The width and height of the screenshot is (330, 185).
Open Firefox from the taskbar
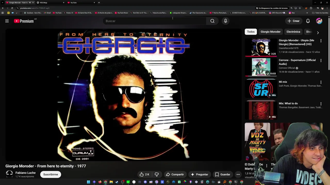tap(100, 182)
